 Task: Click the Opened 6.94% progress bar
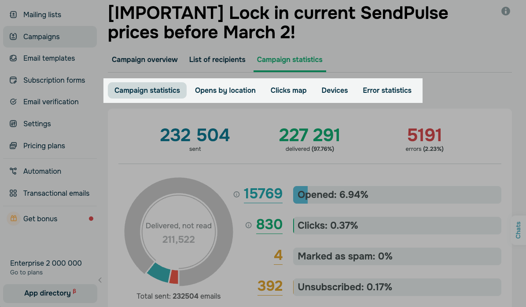(x=397, y=195)
